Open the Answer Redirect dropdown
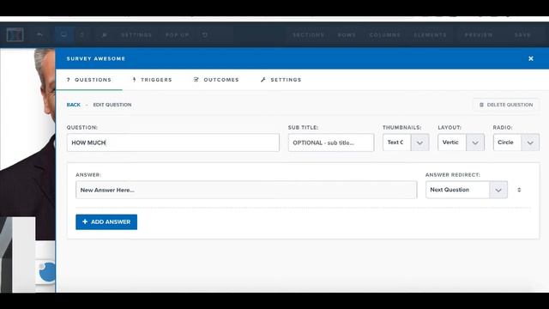This screenshot has width=549, height=309. click(467, 190)
